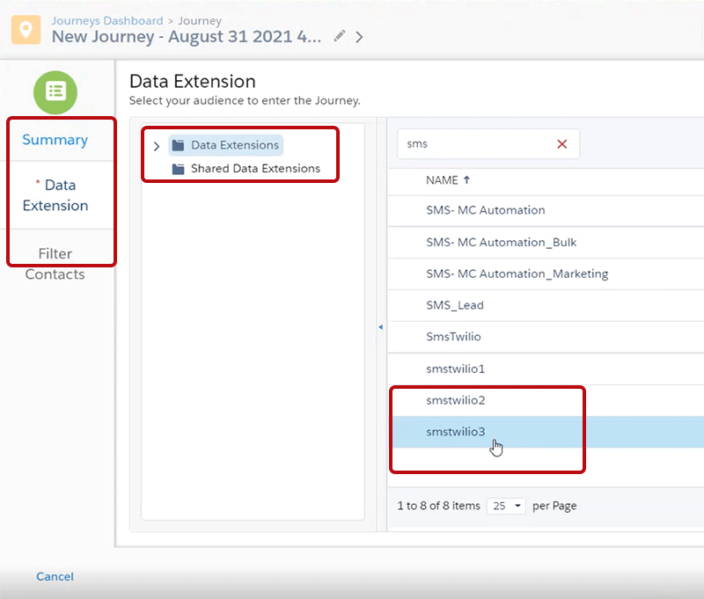Switch to the Summary tab
Viewport: 704px width, 599px height.
point(55,140)
